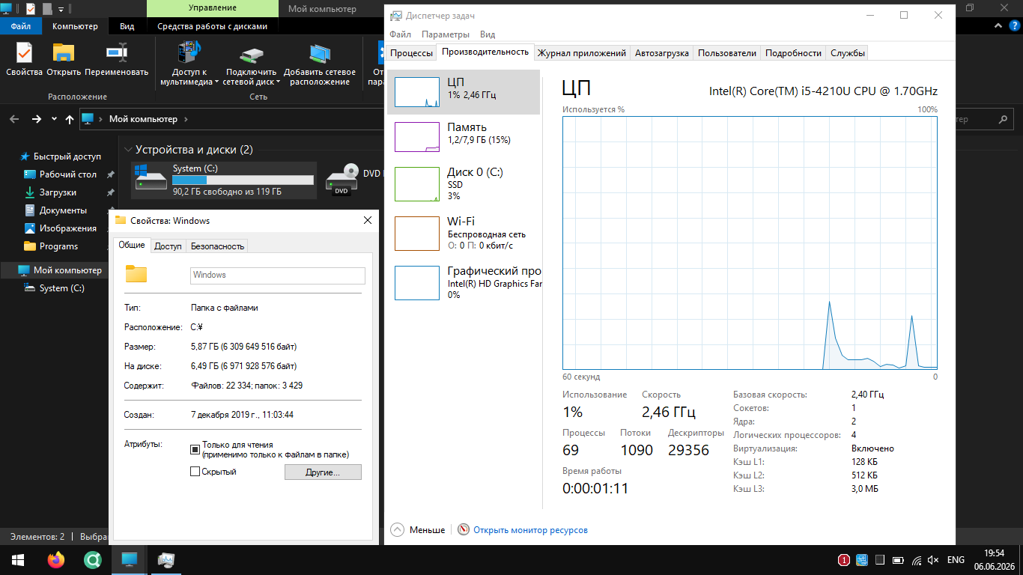Open Загрузки in the navigation pane

pyautogui.click(x=58, y=192)
